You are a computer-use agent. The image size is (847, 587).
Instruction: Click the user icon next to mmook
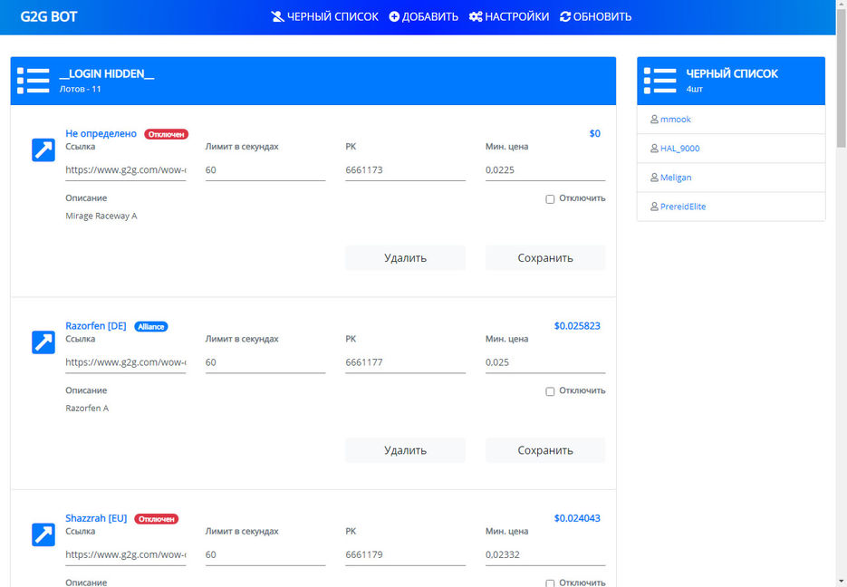[654, 120]
